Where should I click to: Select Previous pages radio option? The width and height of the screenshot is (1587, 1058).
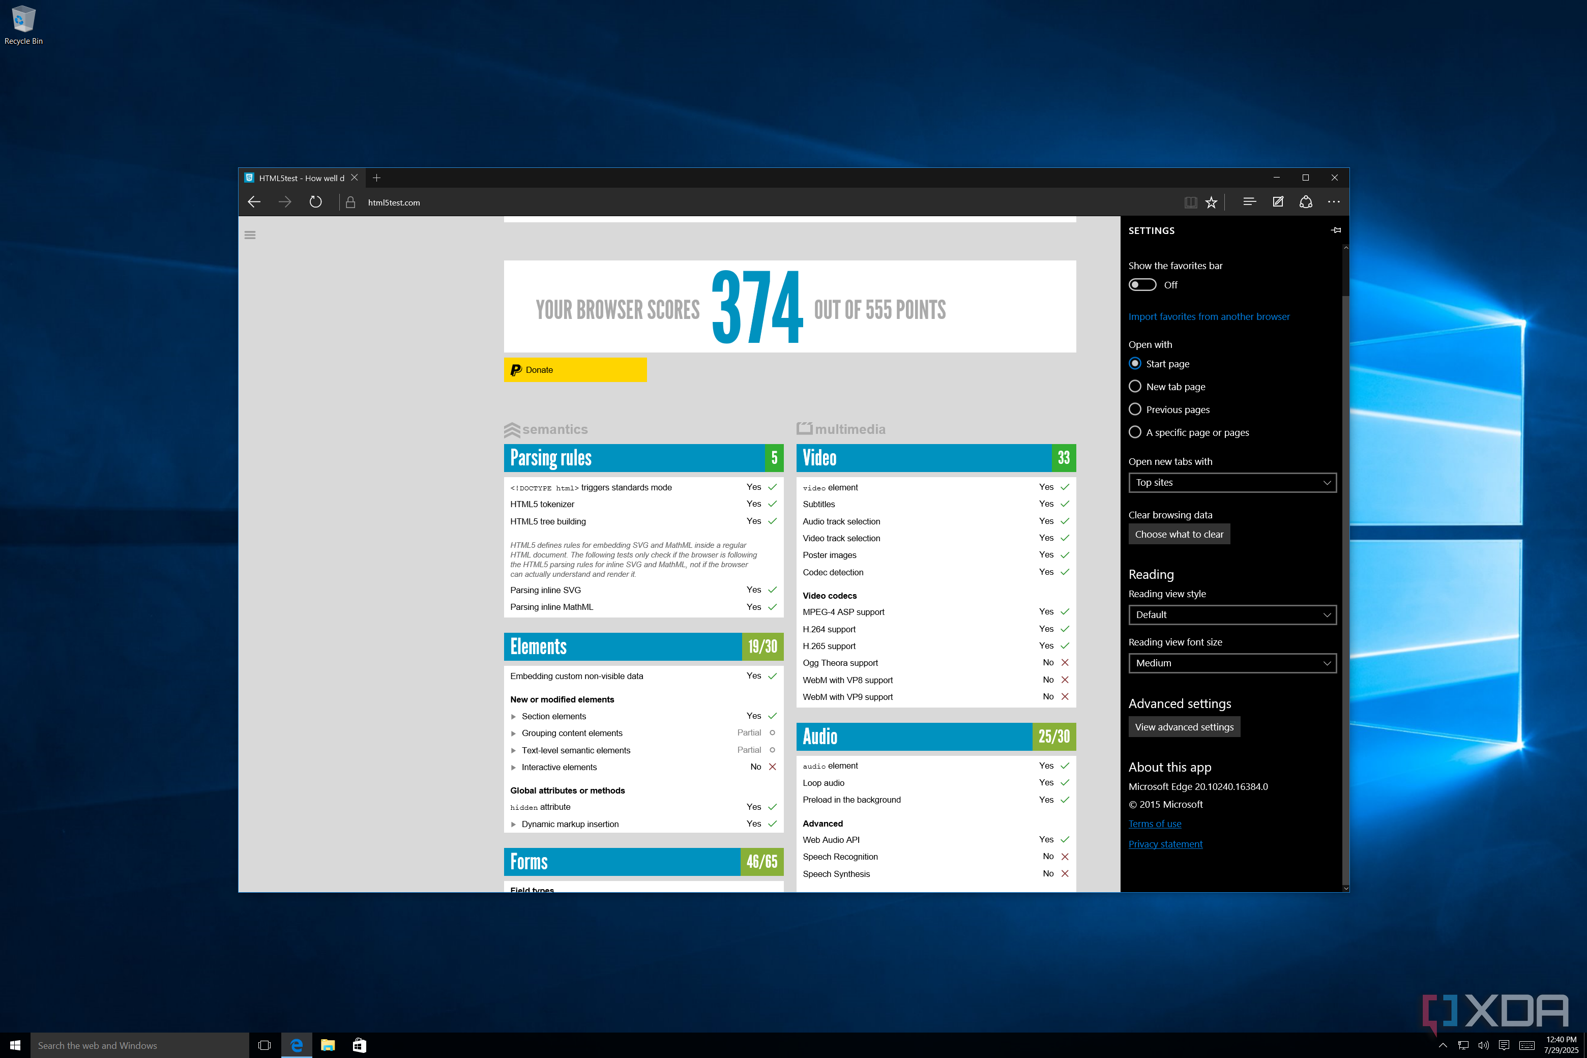[x=1135, y=409]
